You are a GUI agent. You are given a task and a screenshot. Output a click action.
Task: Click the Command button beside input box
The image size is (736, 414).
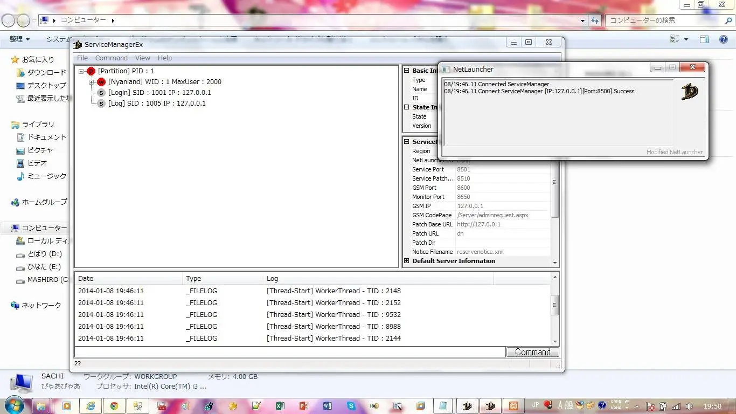click(532, 352)
